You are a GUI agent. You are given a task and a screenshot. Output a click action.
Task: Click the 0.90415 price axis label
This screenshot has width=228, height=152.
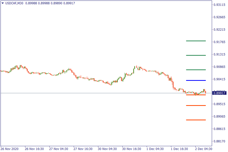[x=219, y=79]
